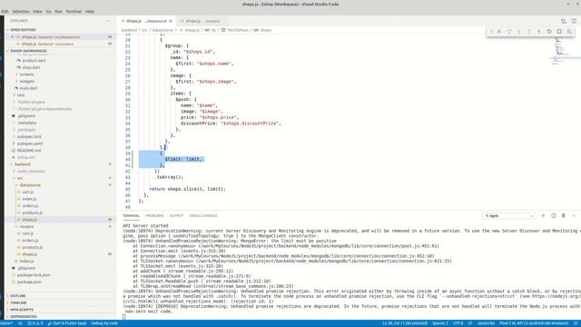Collapse the ZSHOP (WORKSPACE) section

(x=28, y=51)
